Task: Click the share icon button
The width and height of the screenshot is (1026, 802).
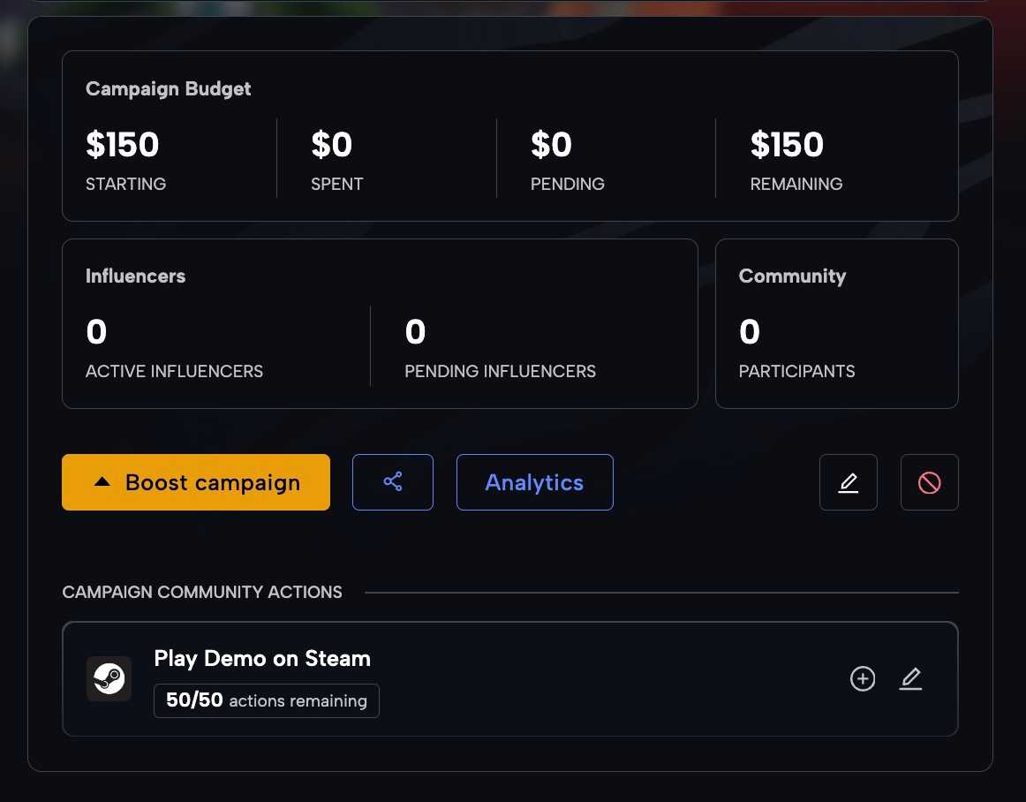Action: point(393,482)
